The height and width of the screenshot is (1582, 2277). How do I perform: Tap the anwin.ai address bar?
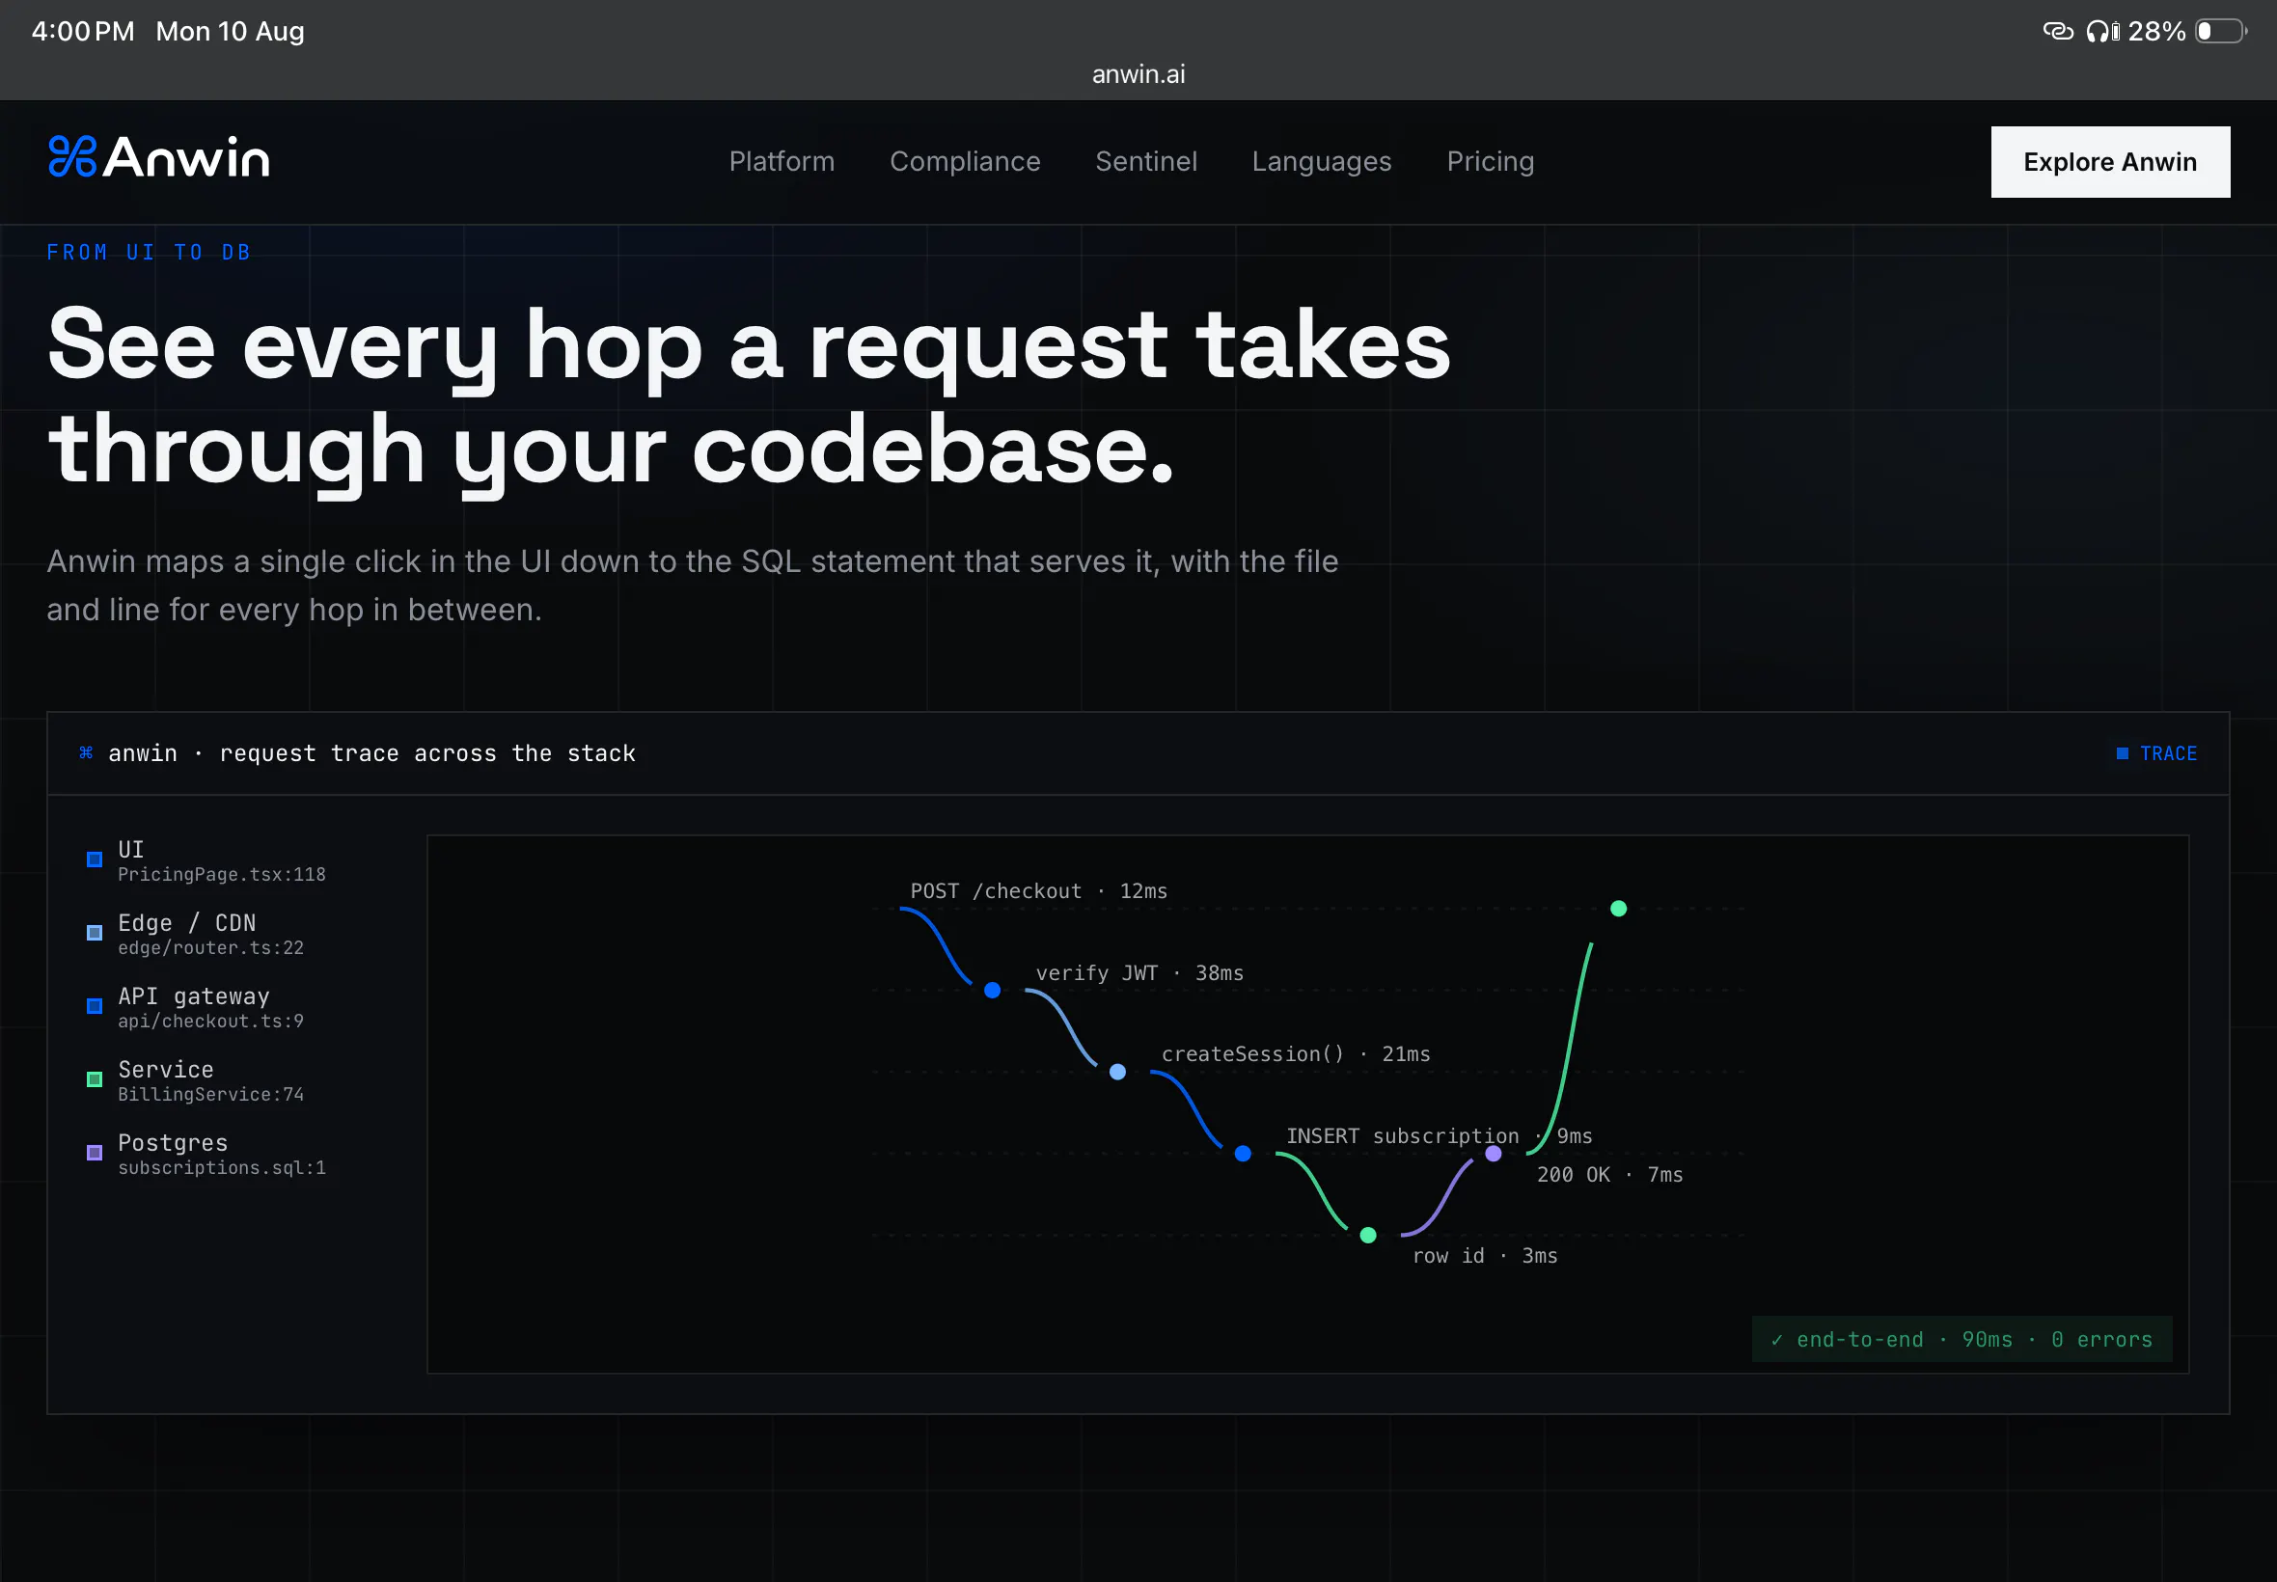click(1138, 74)
